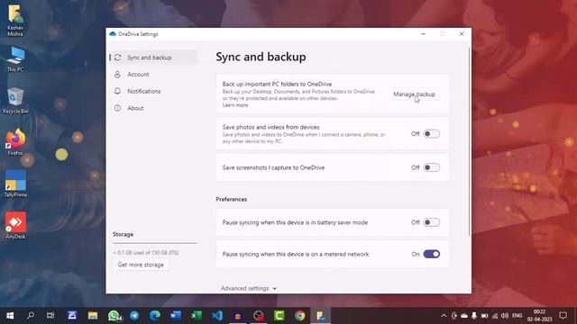Open Task View on the taskbar

pyautogui.click(x=50, y=316)
